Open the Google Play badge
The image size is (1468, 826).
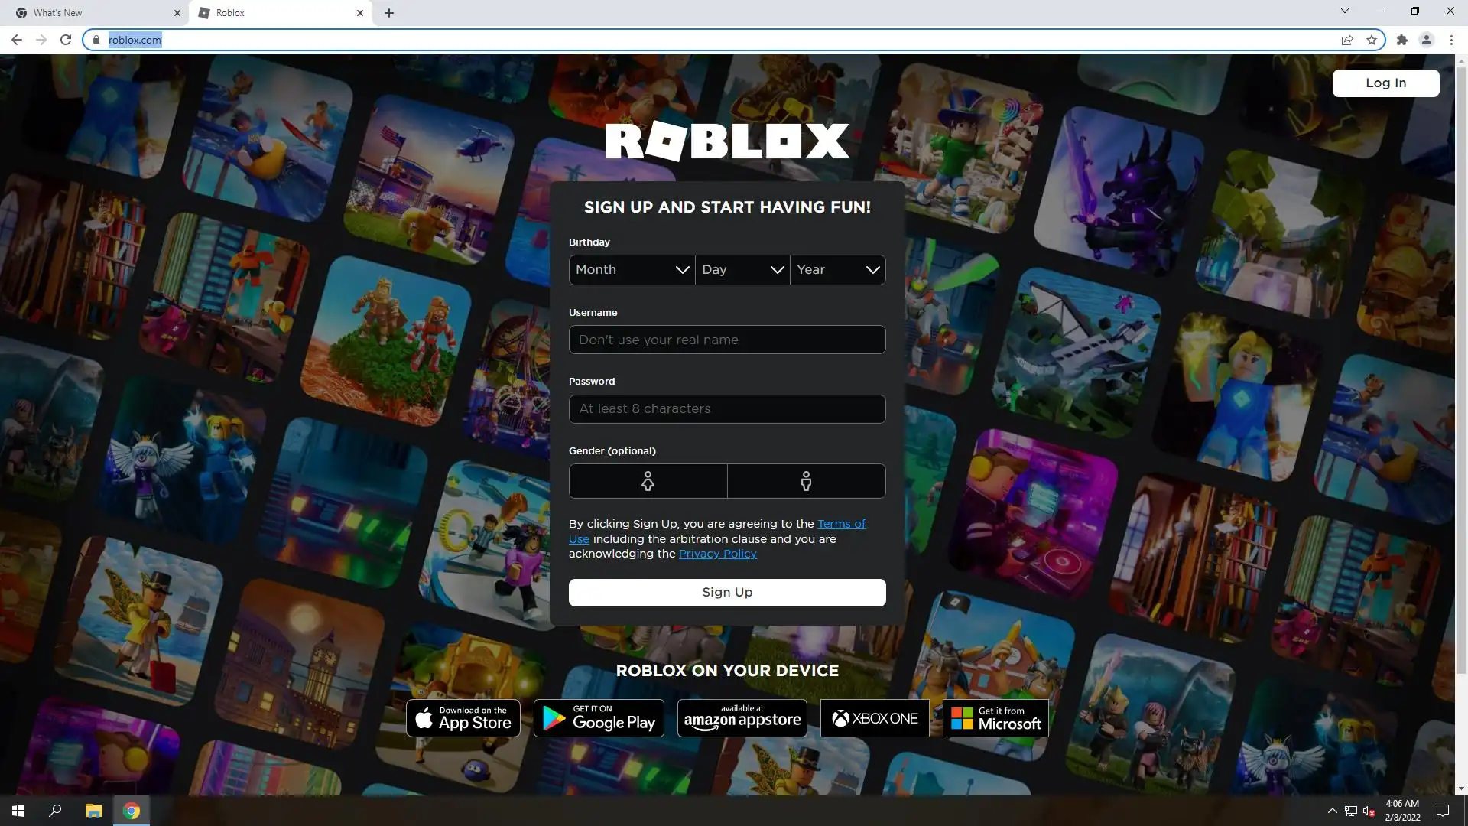[599, 718]
